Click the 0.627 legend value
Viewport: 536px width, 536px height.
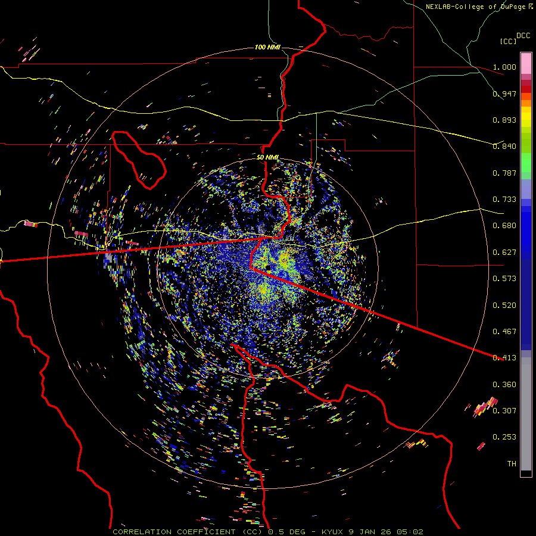pyautogui.click(x=504, y=253)
